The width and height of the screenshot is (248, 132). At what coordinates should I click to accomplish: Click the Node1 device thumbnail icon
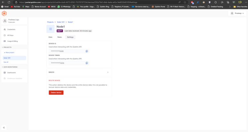pyautogui.click(x=50, y=29)
